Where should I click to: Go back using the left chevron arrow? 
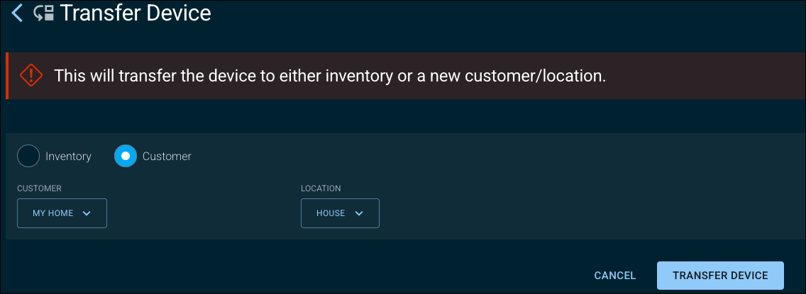coord(17,13)
